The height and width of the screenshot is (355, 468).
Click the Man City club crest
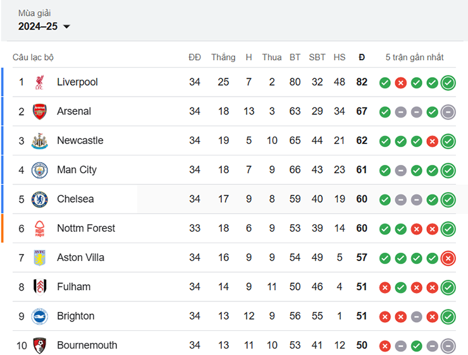(x=40, y=170)
